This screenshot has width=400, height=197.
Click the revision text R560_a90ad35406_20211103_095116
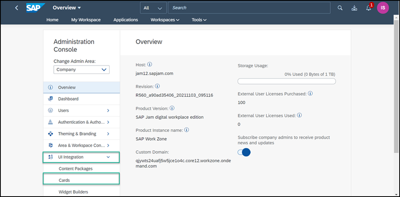(x=174, y=95)
